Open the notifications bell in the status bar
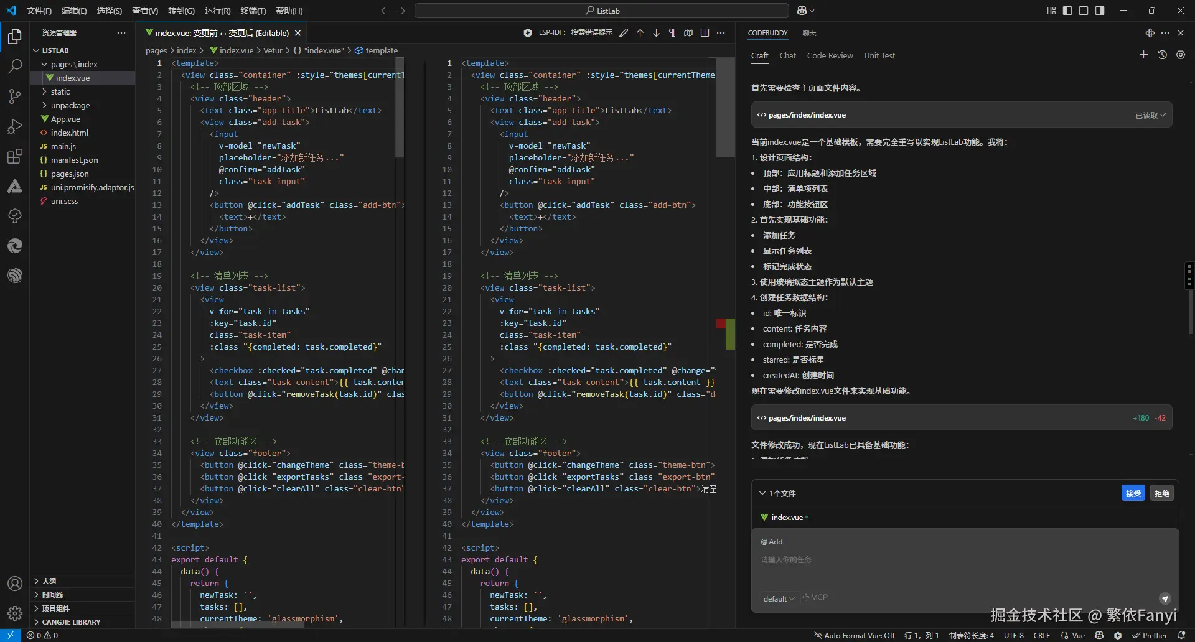This screenshot has width=1195, height=642. [x=1181, y=635]
